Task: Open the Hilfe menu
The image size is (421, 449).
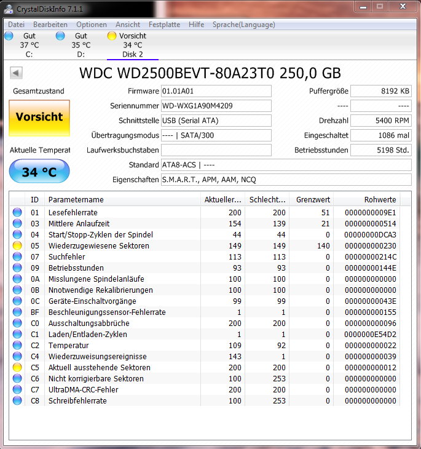Action: pyautogui.click(x=196, y=25)
